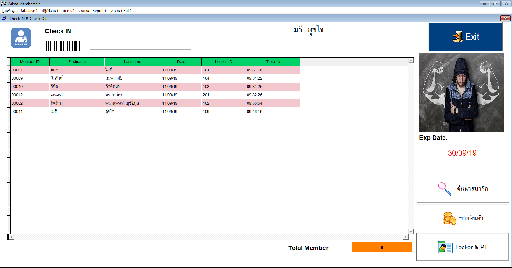Click the horizontal scroll right arrow
Screen dimensions: 512x268
click(x=406, y=237)
